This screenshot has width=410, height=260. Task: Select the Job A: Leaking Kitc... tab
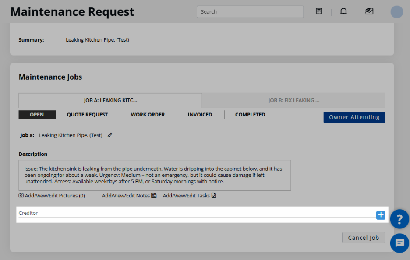click(x=110, y=100)
